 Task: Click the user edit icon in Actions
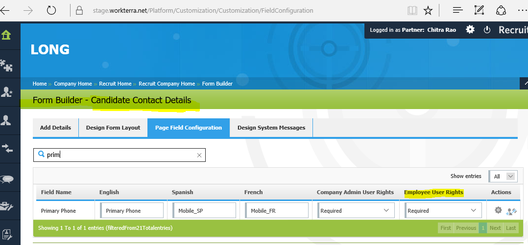[x=512, y=211]
